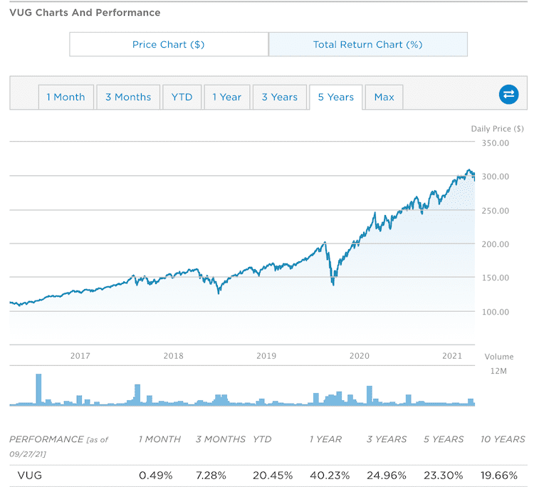The height and width of the screenshot is (487, 534).
Task: Click the 2019 year label on axis
Action: [x=266, y=356]
